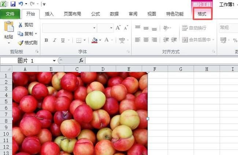Increase indent icon
Image resolution: width=238 pixels, height=155 pixels.
click(174, 40)
